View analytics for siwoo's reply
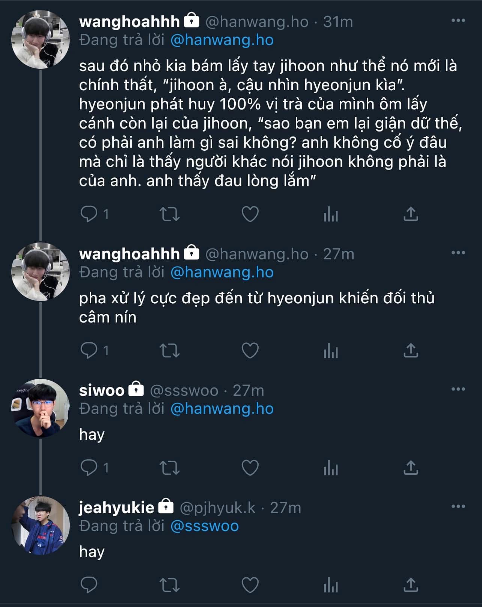 coord(331,468)
